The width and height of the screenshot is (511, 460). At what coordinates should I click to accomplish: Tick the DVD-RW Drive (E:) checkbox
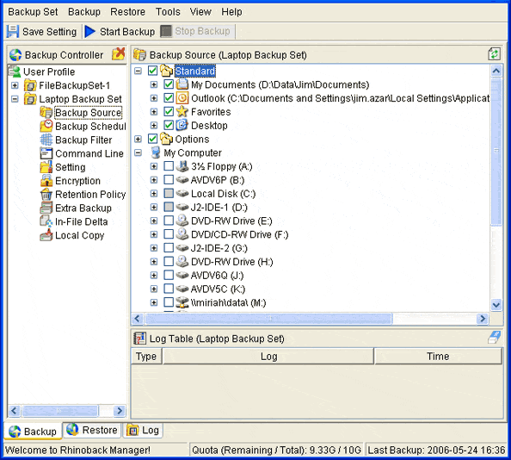pyautogui.click(x=169, y=221)
